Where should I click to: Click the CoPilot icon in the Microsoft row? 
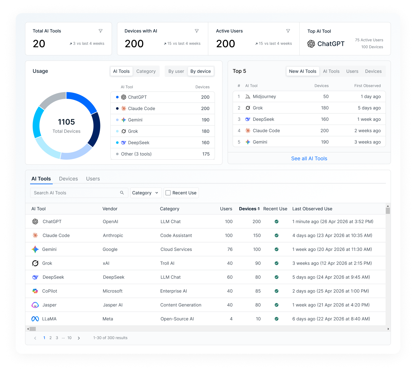pyautogui.click(x=35, y=291)
